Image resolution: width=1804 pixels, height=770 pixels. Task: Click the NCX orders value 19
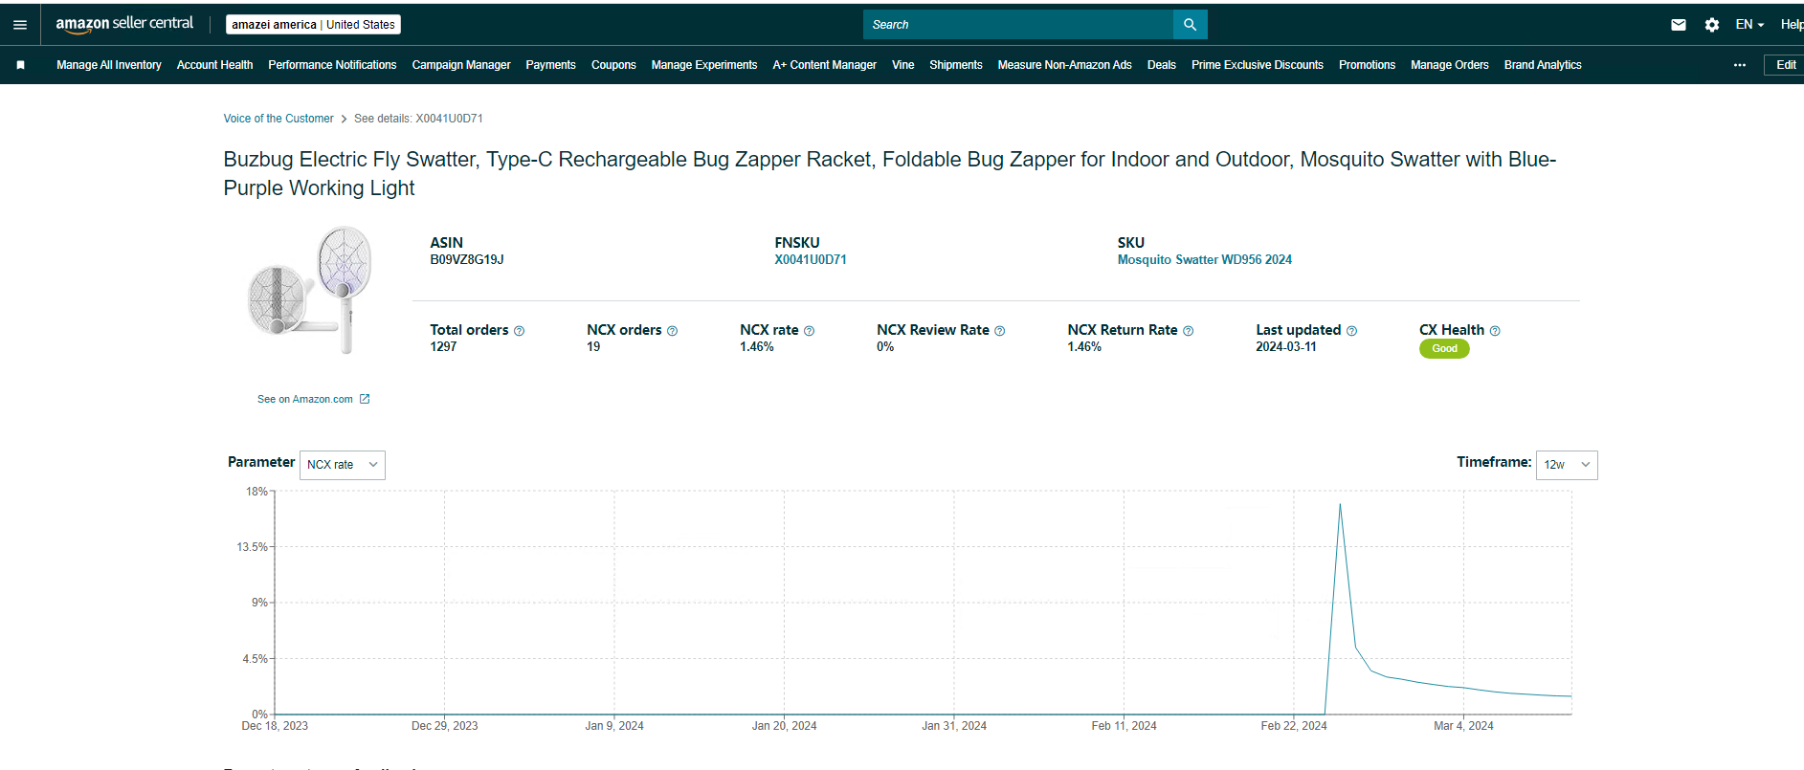click(x=593, y=346)
